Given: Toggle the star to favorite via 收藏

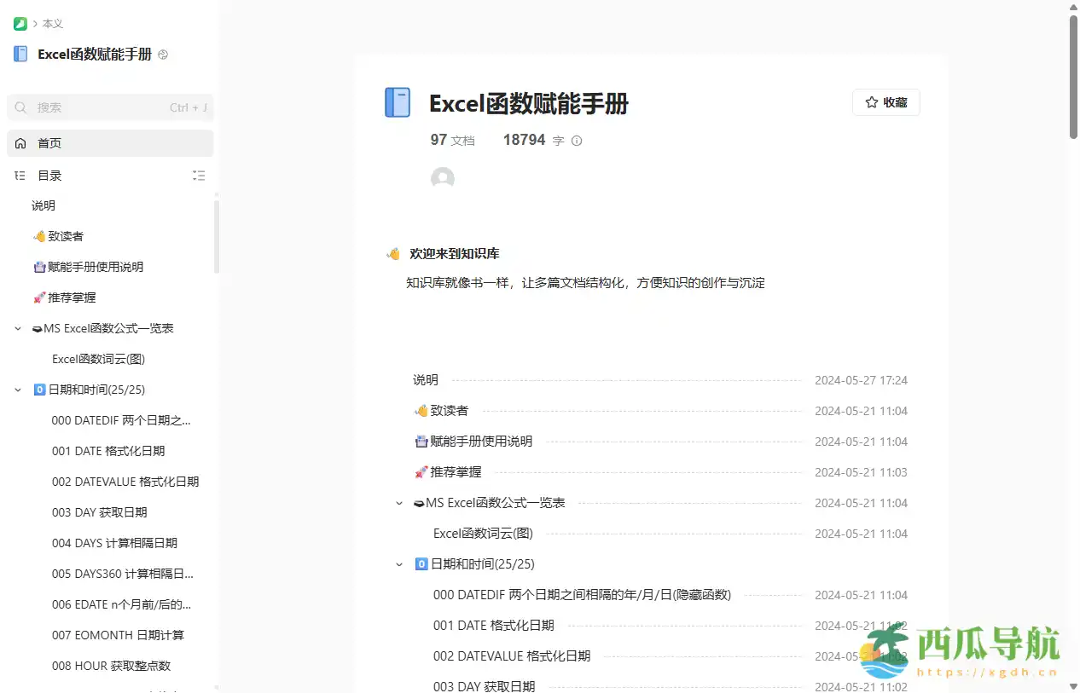Looking at the screenshot, I should [x=885, y=101].
